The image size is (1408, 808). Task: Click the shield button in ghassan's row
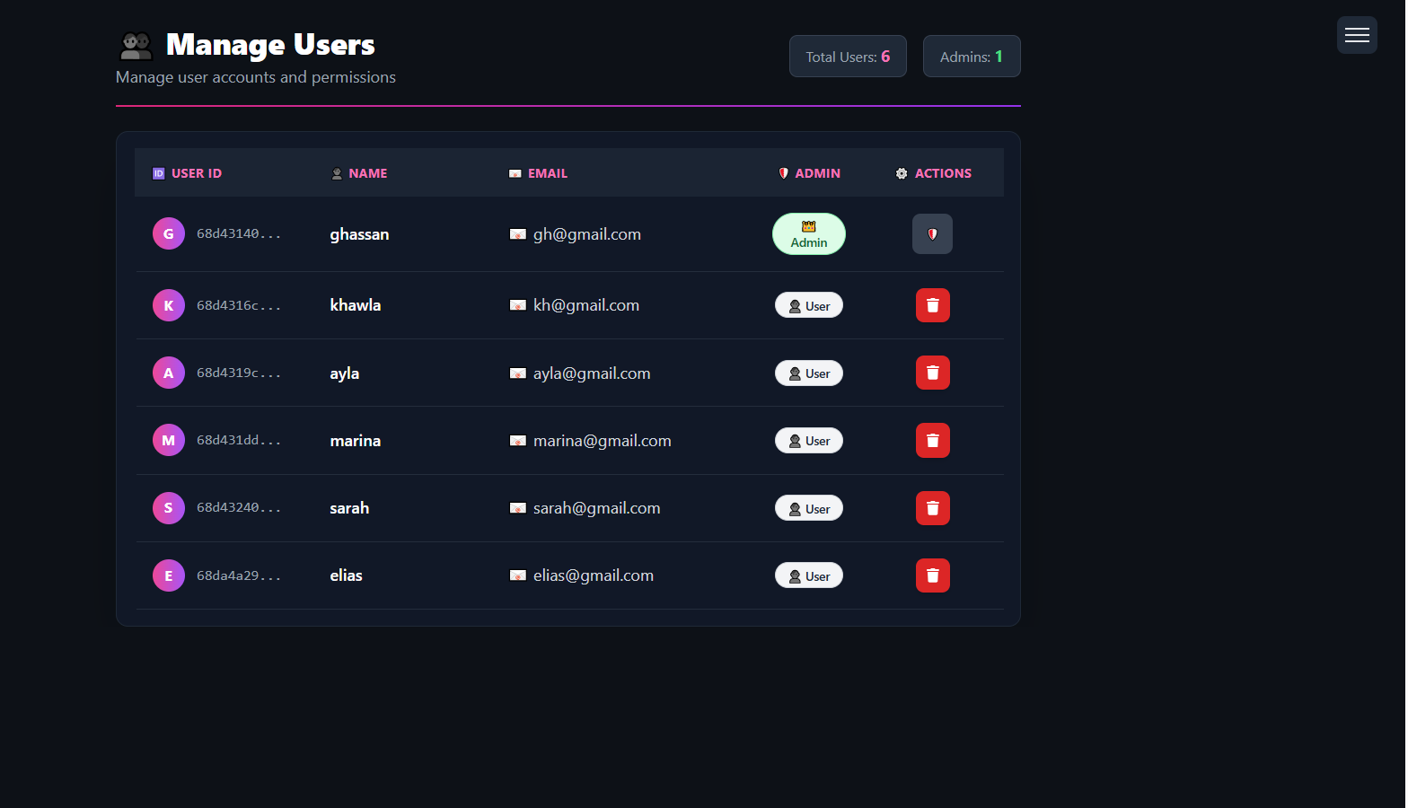(932, 234)
